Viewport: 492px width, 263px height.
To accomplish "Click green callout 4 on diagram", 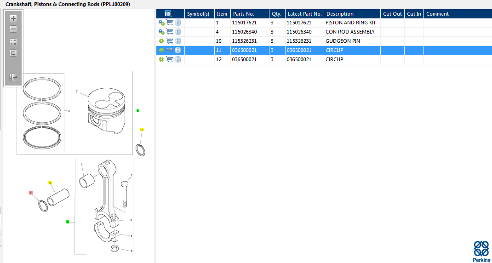I will tap(68, 222).
